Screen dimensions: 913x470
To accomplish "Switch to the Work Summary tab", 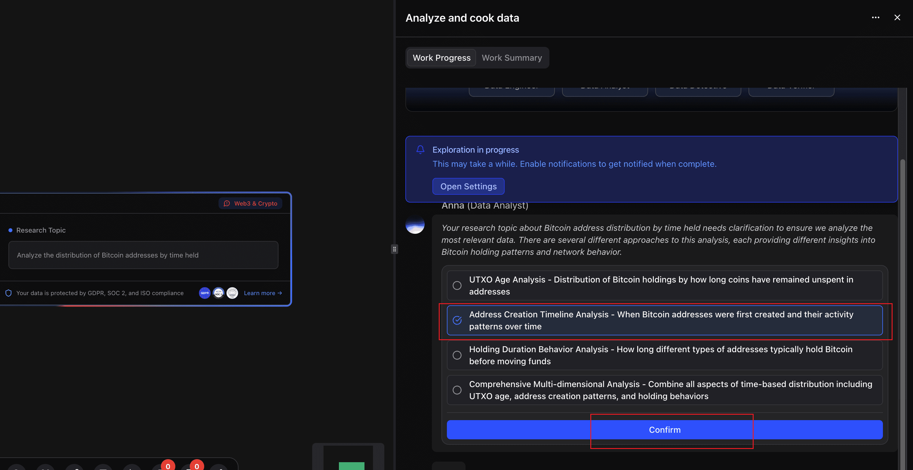I will [512, 57].
